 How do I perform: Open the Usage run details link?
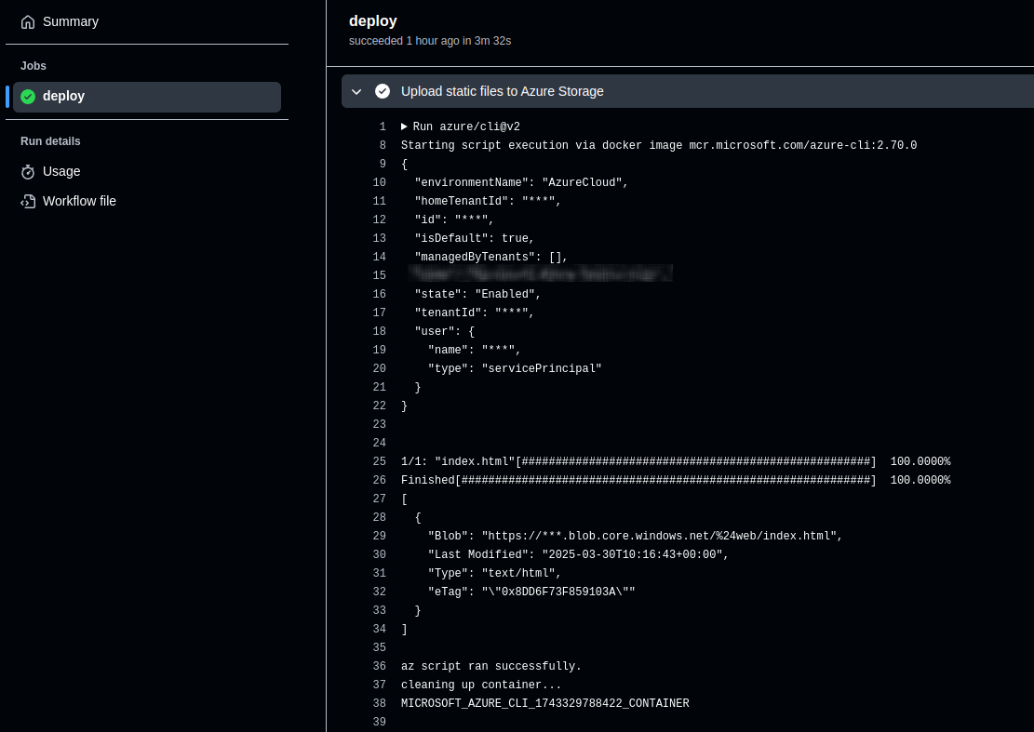point(61,172)
